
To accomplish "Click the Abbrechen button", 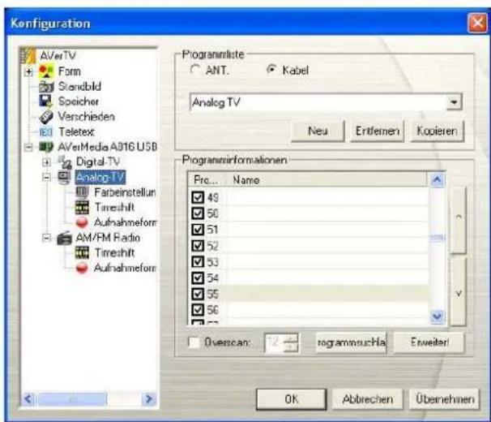I will (x=368, y=399).
